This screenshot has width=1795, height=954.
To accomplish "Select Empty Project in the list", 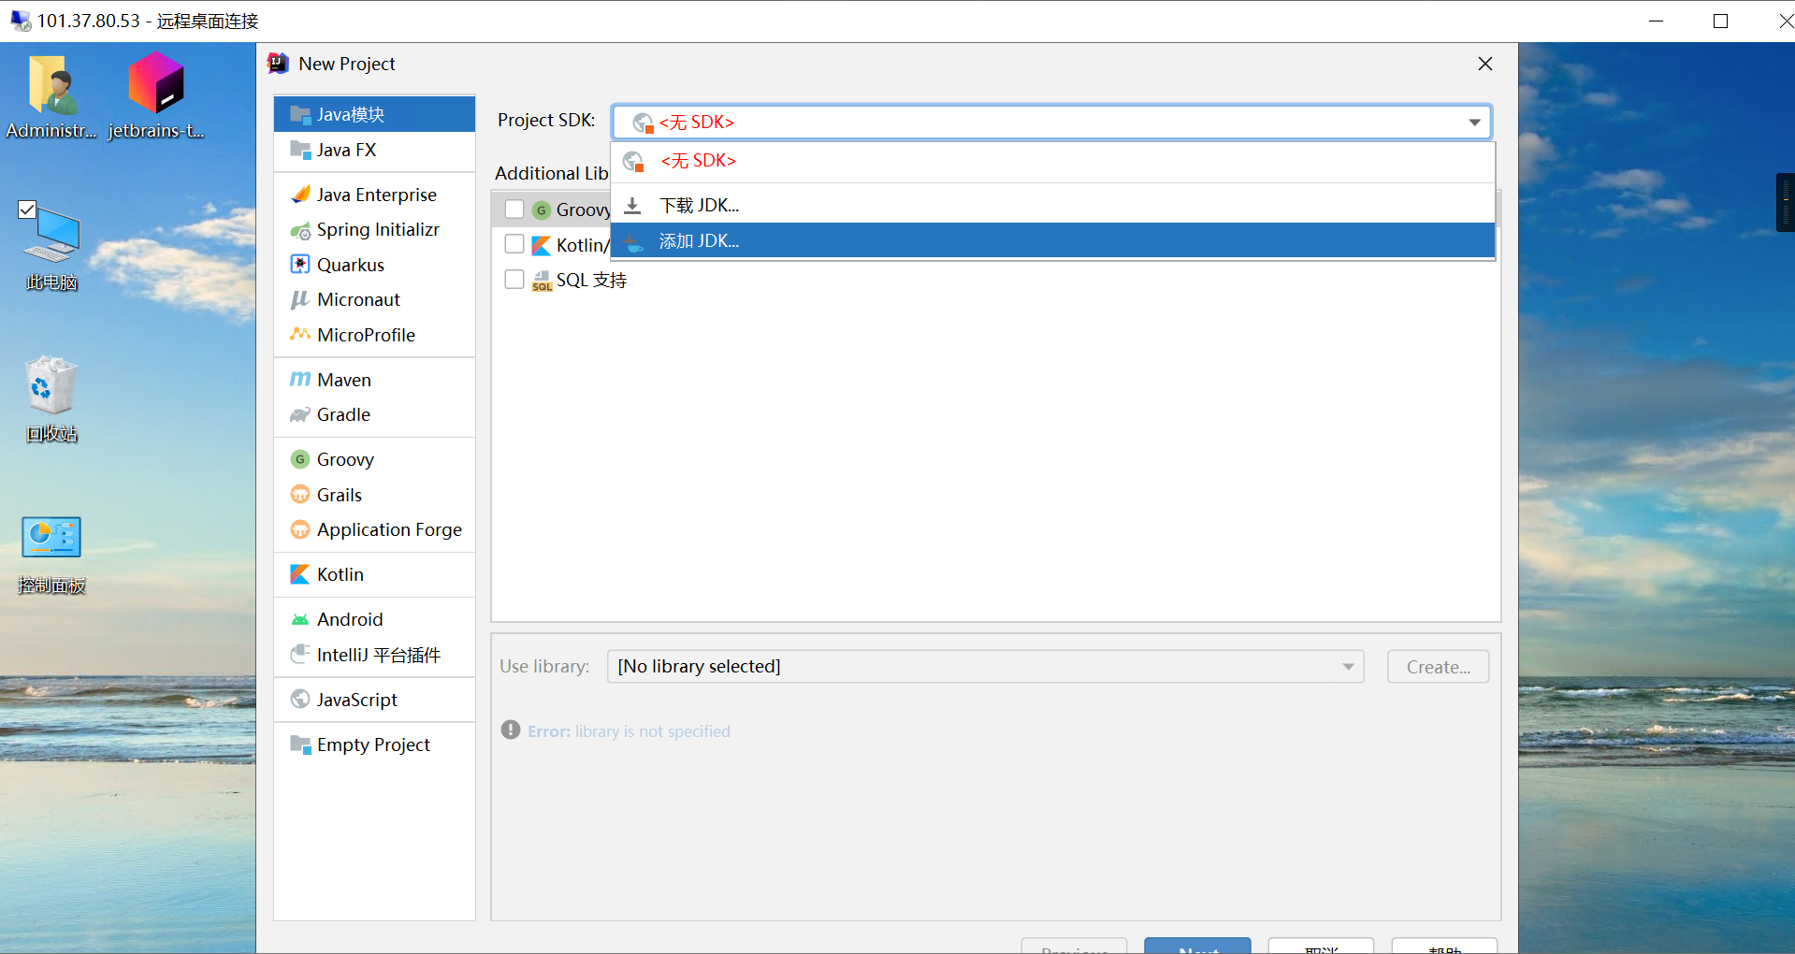I will tap(374, 744).
